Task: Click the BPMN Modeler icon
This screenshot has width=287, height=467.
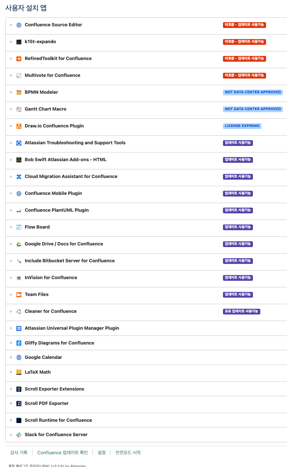Action: pos(19,92)
